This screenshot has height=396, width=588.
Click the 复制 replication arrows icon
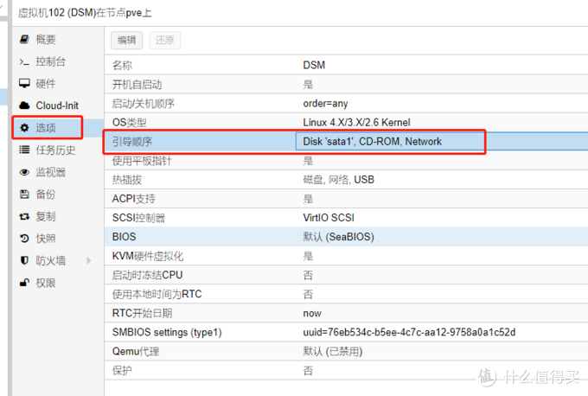click(x=24, y=216)
